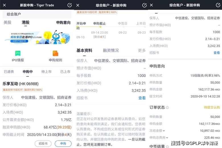Tap the 申购 button for 乐享互动
The width and height of the screenshot is (222, 148).
click(63, 144)
